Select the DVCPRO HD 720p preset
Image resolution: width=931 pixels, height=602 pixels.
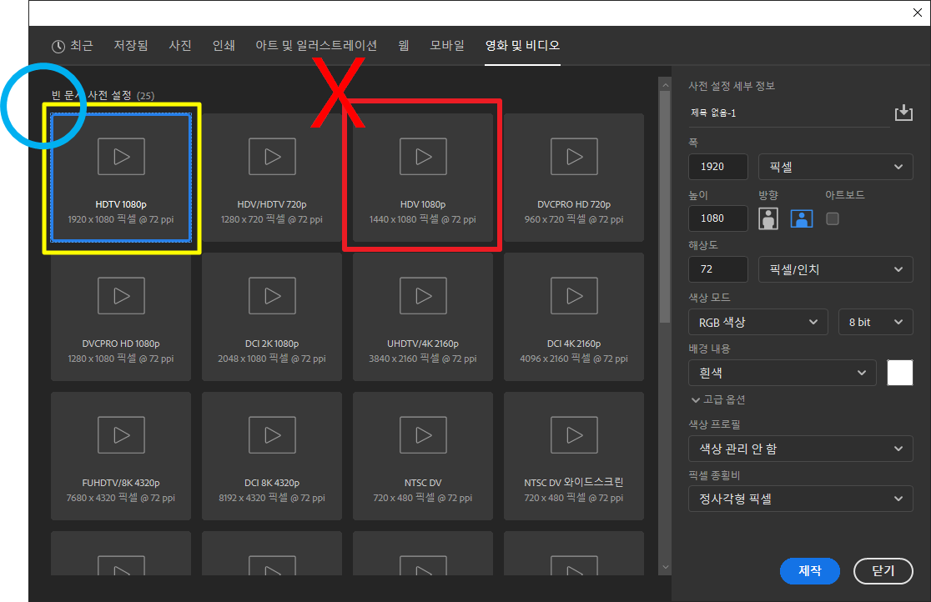[574, 178]
